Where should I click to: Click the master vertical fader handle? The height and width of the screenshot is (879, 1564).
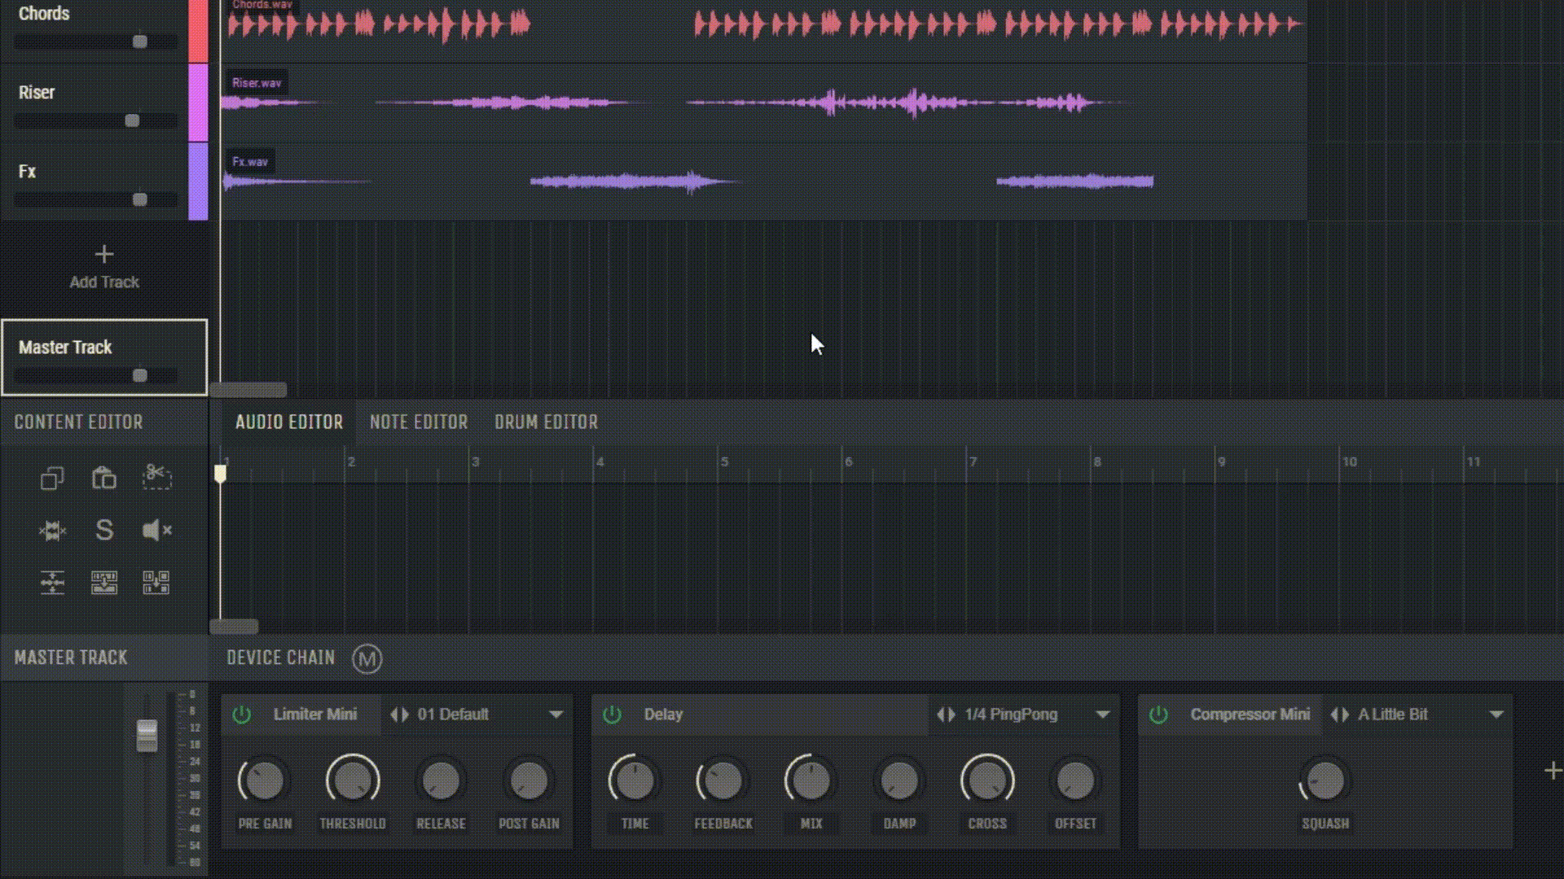(147, 736)
